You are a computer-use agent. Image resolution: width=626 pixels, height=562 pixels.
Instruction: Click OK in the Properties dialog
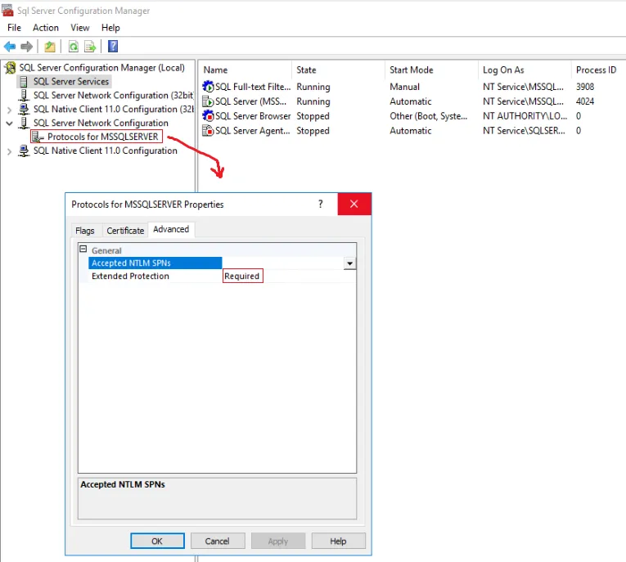[x=157, y=542]
